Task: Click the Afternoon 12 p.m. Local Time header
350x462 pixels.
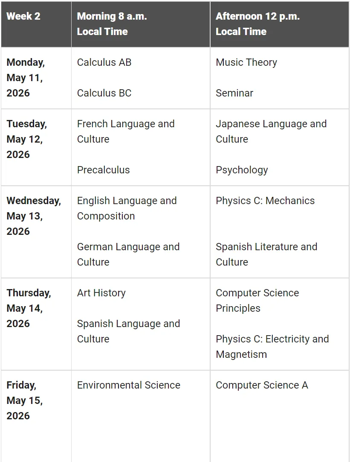Action: point(257,24)
